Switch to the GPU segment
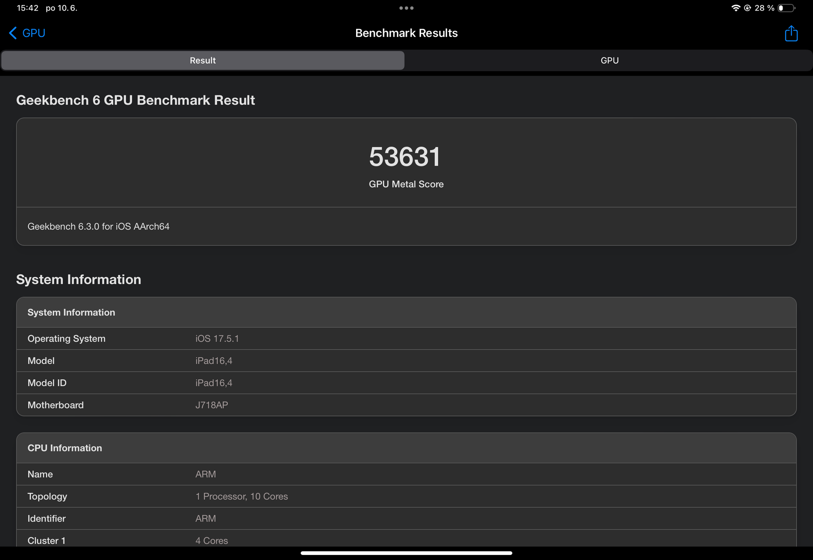This screenshot has width=813, height=560. 609,61
